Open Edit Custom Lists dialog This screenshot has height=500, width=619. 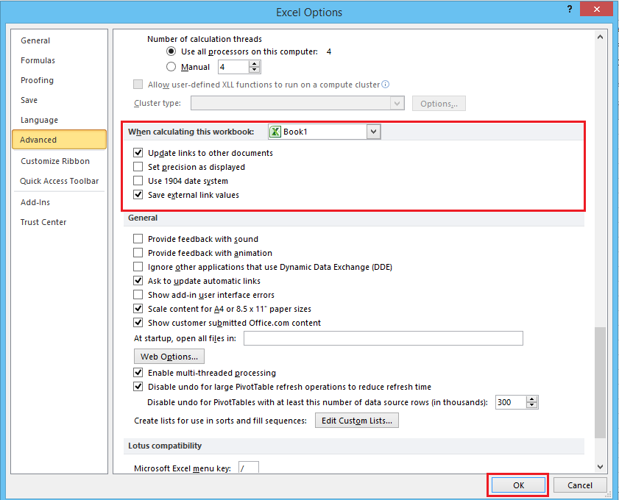point(357,421)
